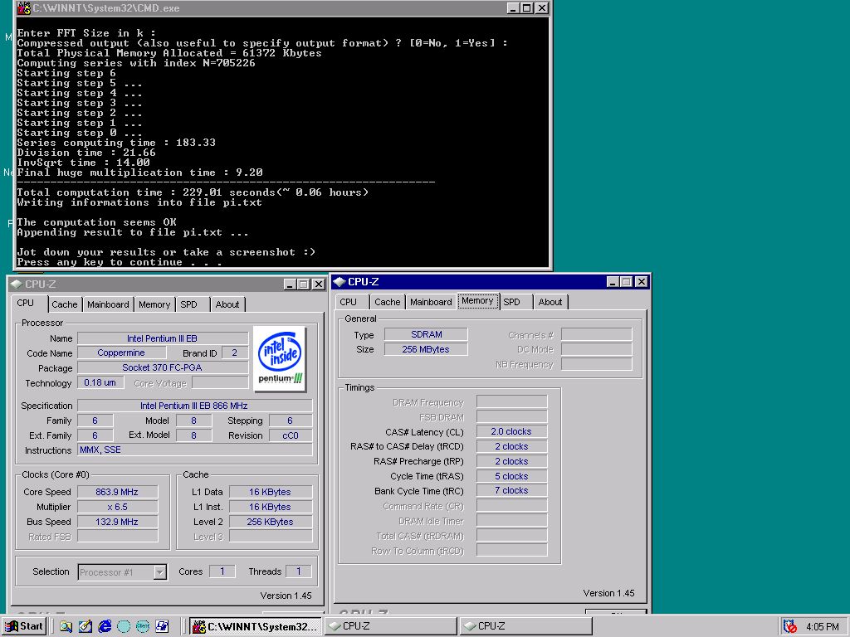Activate the first CPU-Z taskbar button

coord(390,626)
